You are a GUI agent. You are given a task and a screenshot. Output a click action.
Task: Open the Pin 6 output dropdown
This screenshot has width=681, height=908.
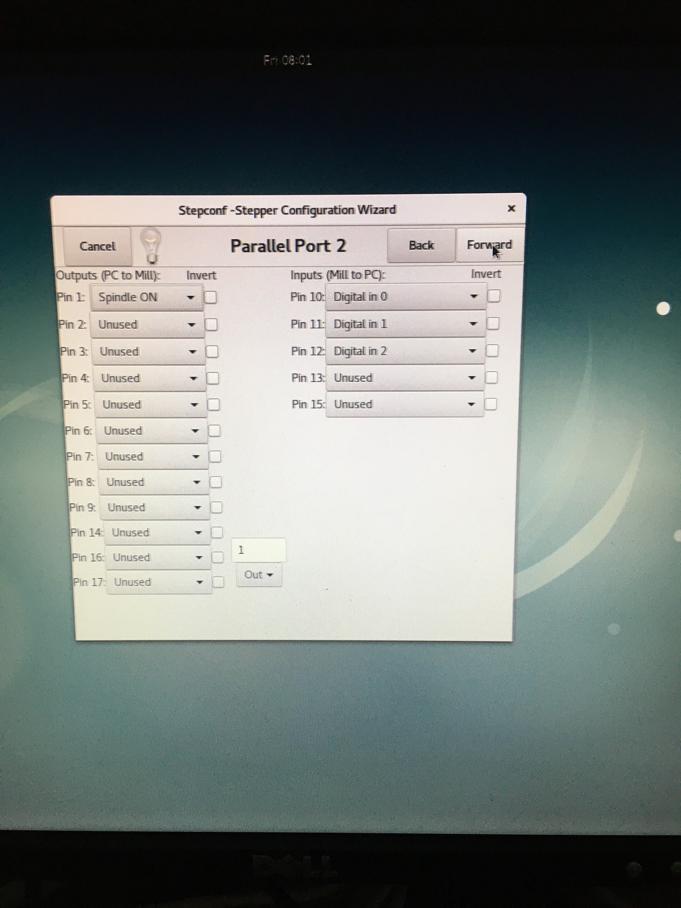[152, 431]
